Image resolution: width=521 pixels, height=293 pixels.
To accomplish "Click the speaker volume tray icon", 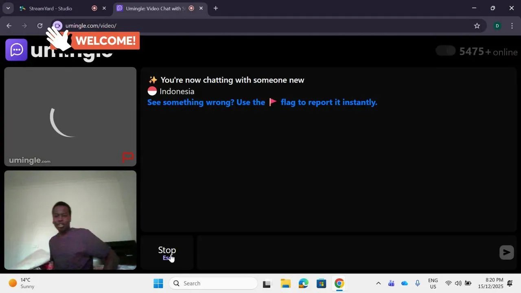I will click(458, 283).
